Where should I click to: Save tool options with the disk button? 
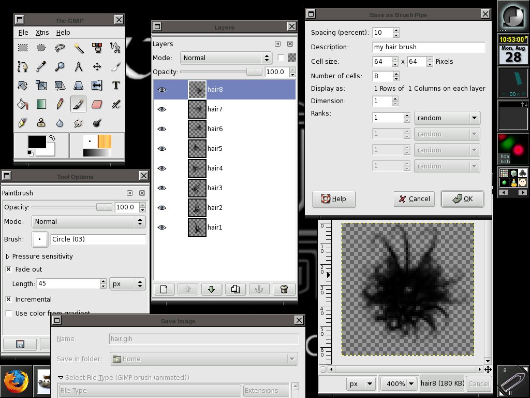(20, 344)
